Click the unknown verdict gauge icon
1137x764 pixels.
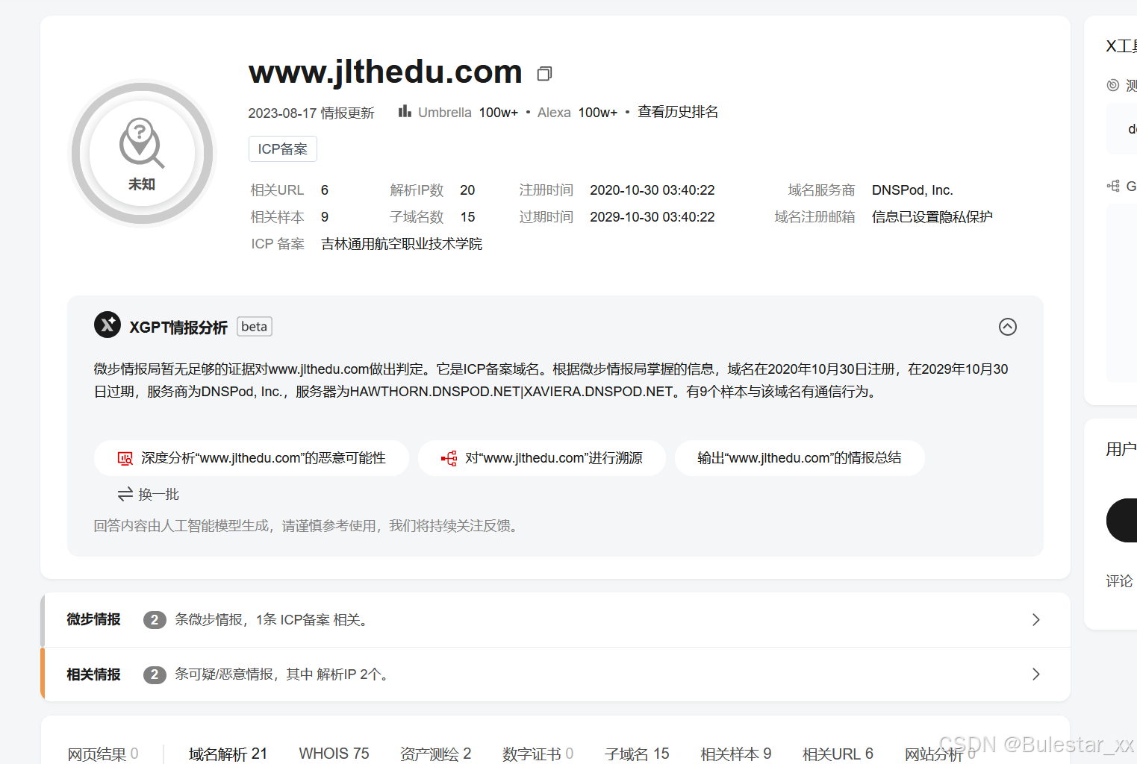coord(141,153)
